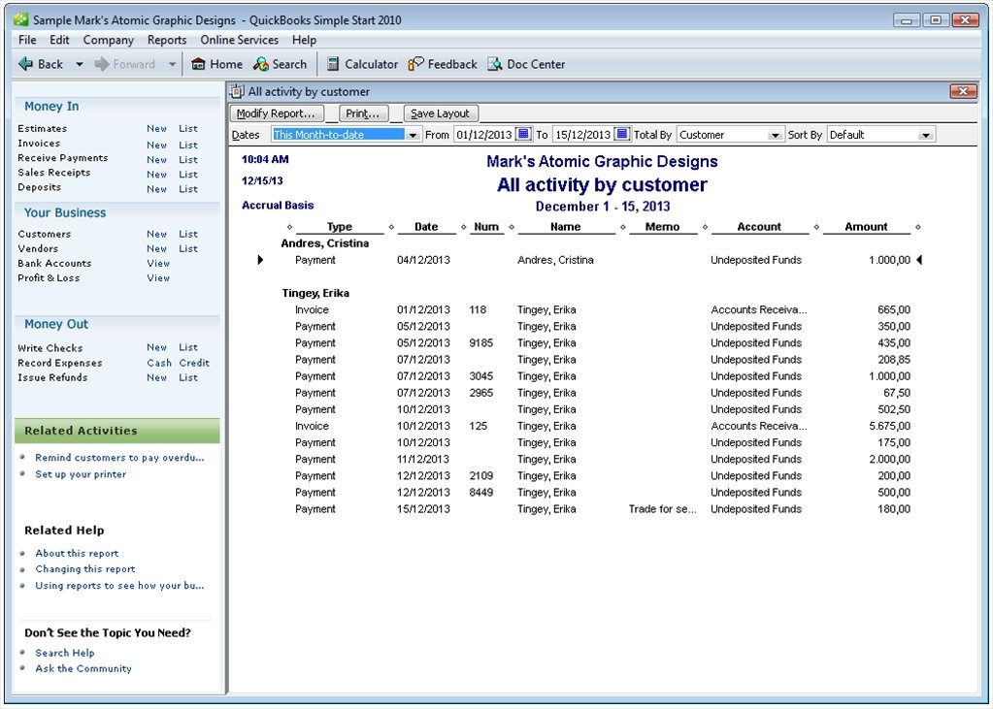
Task: Open the Company menu
Action: click(109, 40)
